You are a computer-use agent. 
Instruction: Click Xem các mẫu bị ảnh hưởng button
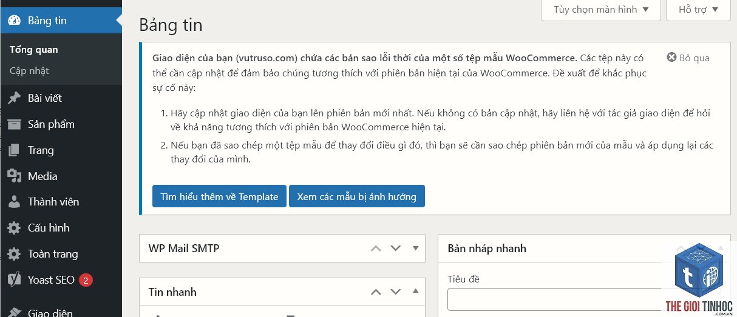(357, 196)
